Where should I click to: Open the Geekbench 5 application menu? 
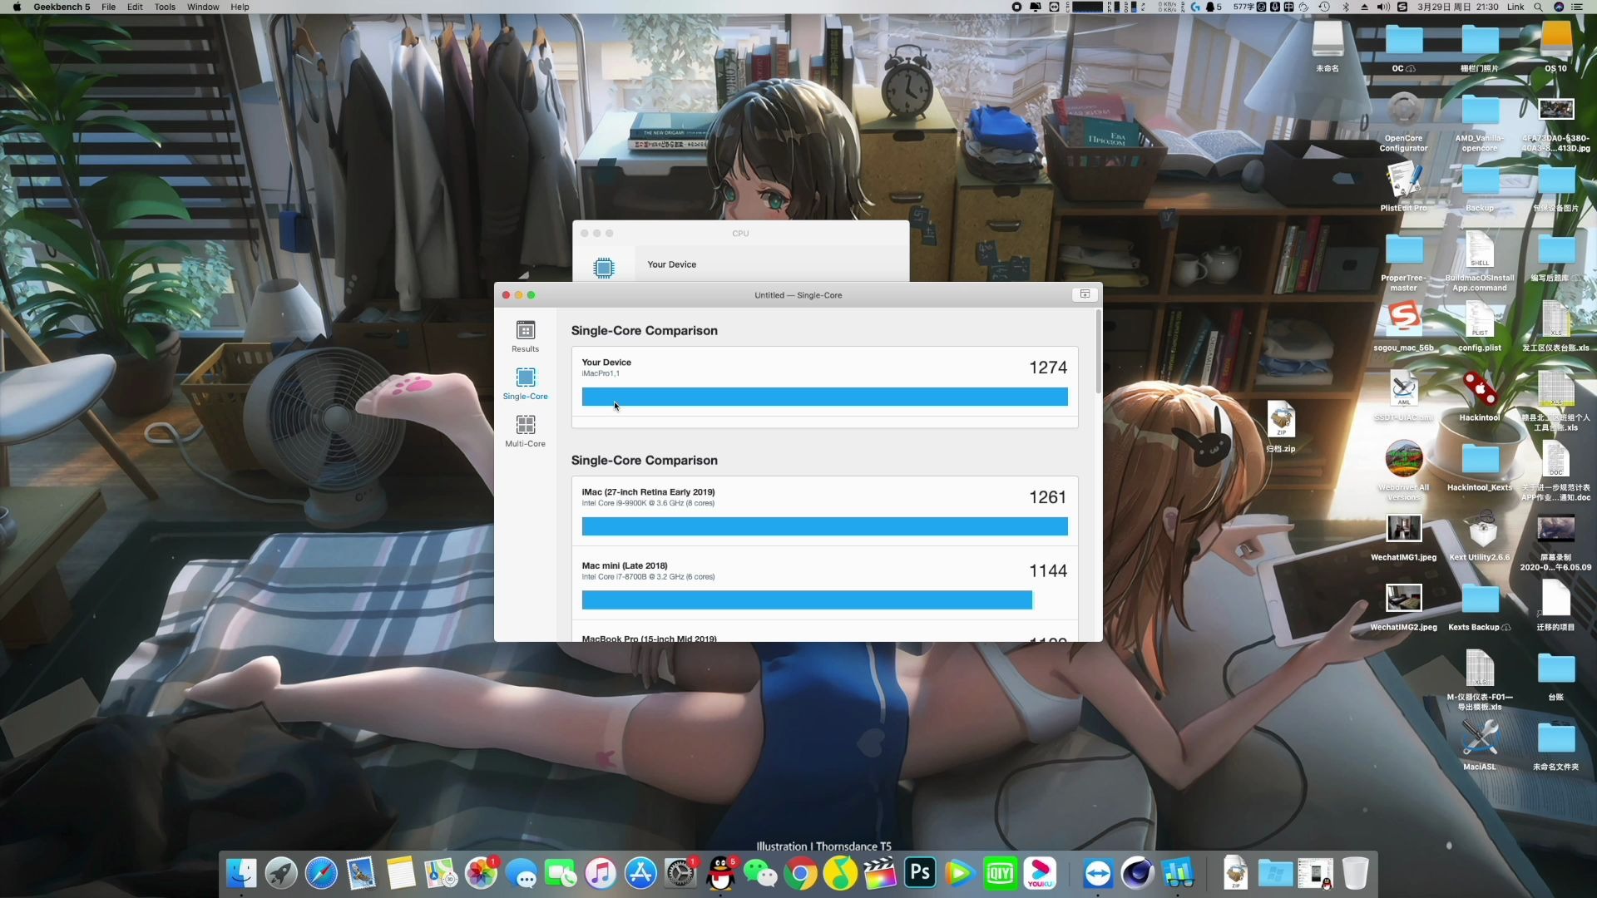(62, 7)
